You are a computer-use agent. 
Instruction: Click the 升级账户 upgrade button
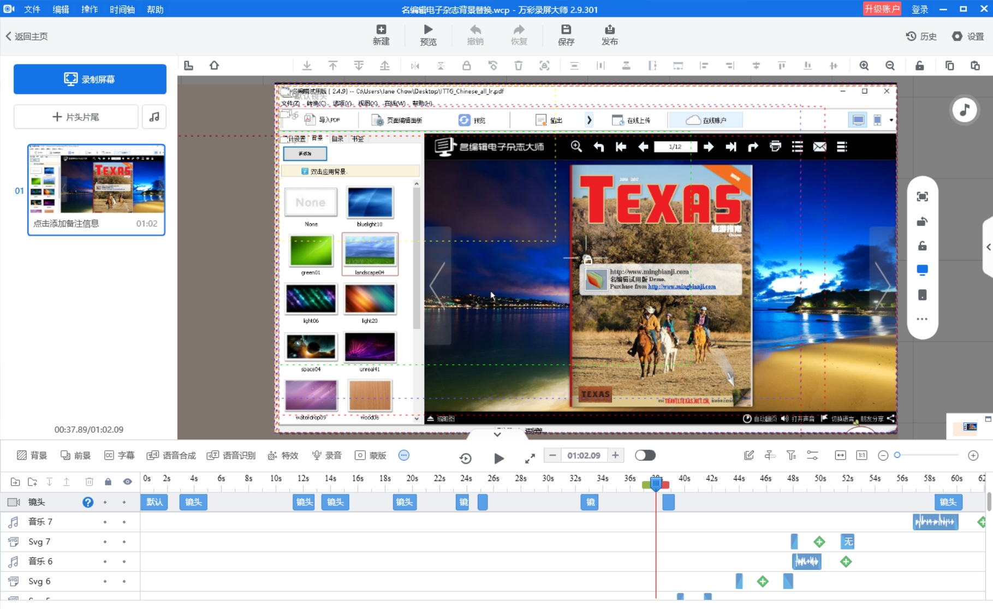click(x=882, y=9)
